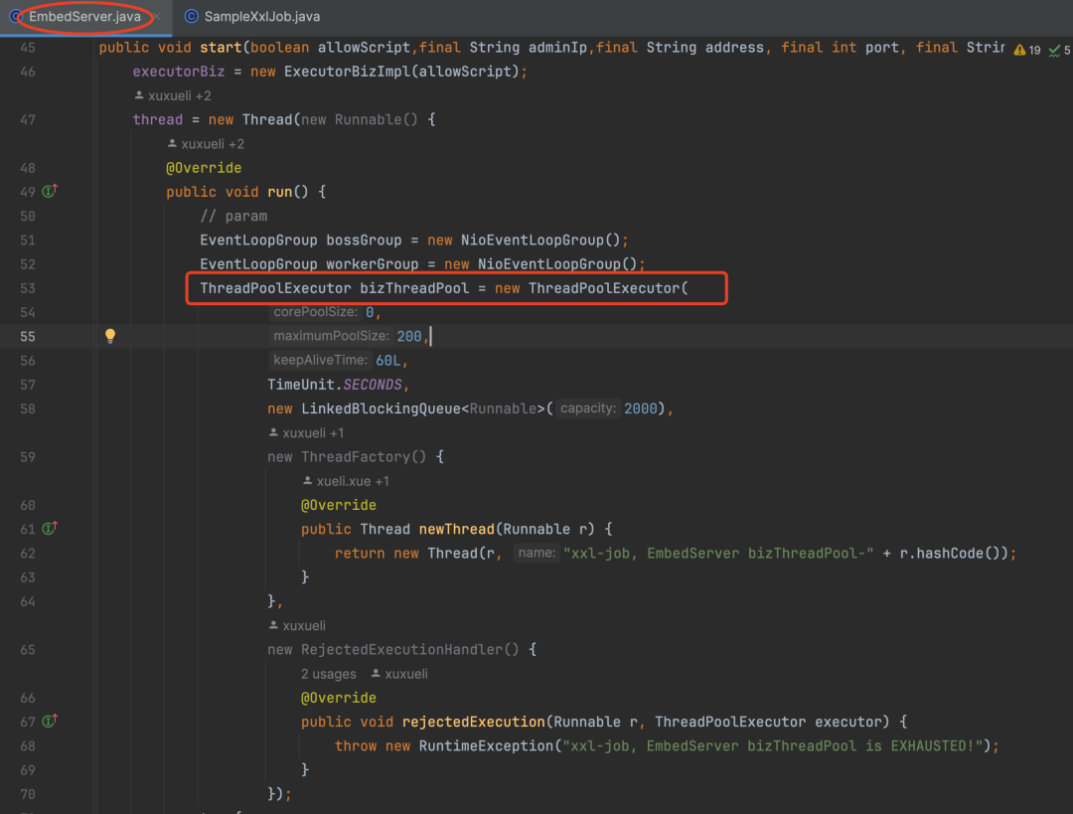Click the "xuxueli +2" author hint above @Override line 48
This screenshot has width=1073, height=814.
[206, 144]
